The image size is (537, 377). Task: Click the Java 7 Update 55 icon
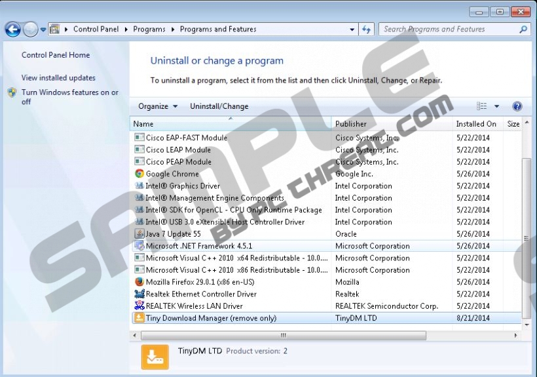click(x=139, y=234)
